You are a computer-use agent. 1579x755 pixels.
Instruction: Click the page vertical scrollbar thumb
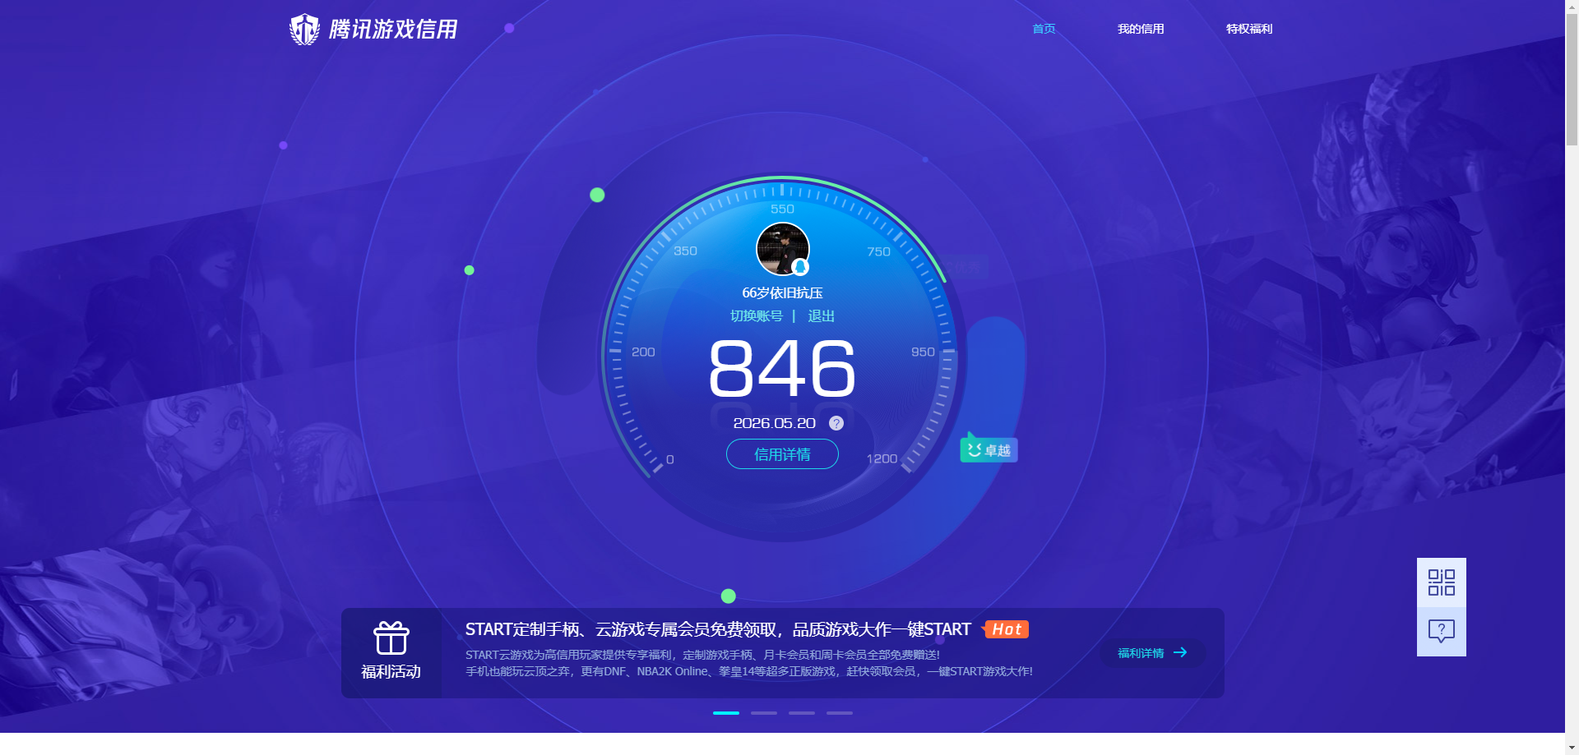[x=1572, y=78]
